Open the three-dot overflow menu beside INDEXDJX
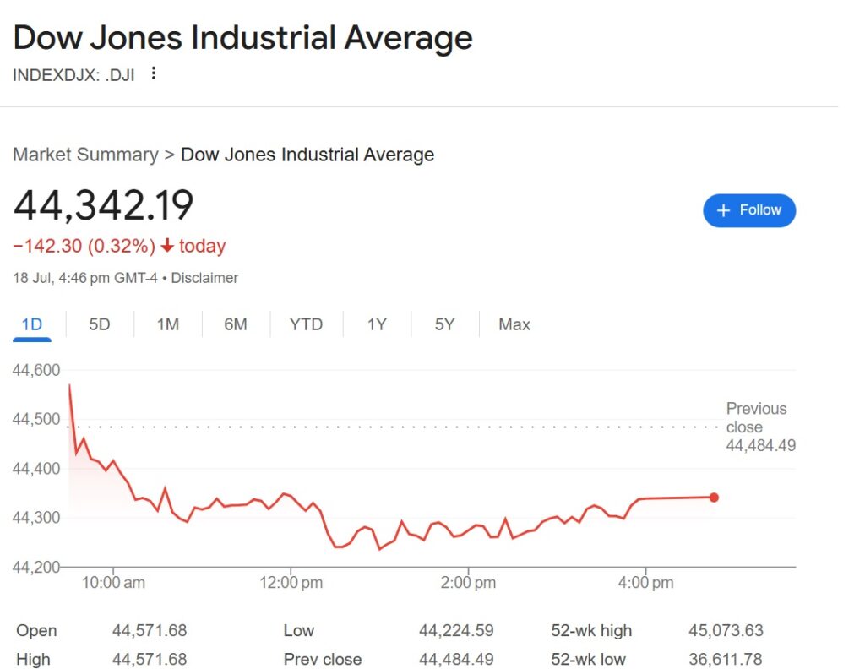This screenshot has width=865, height=669. click(154, 74)
